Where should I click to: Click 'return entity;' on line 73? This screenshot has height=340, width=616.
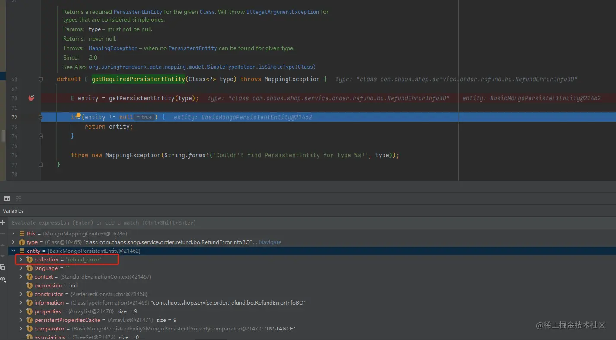[x=109, y=127]
